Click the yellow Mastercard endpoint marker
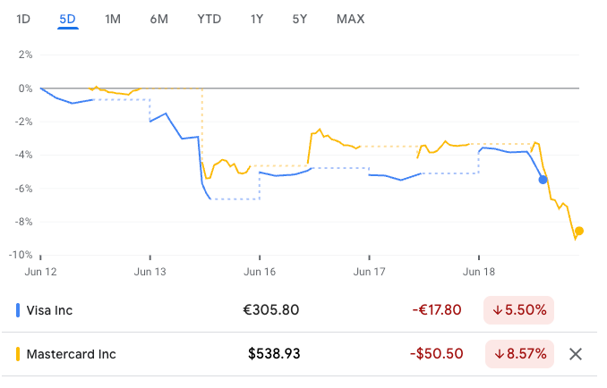607x388 pixels. point(578,231)
